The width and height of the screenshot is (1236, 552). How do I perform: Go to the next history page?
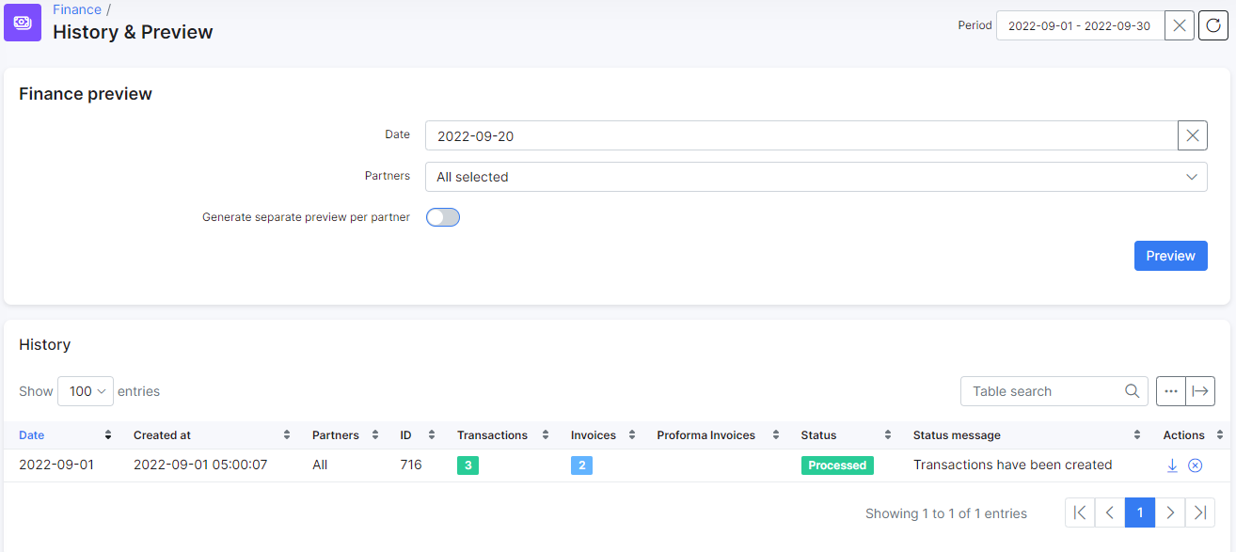coord(1170,513)
